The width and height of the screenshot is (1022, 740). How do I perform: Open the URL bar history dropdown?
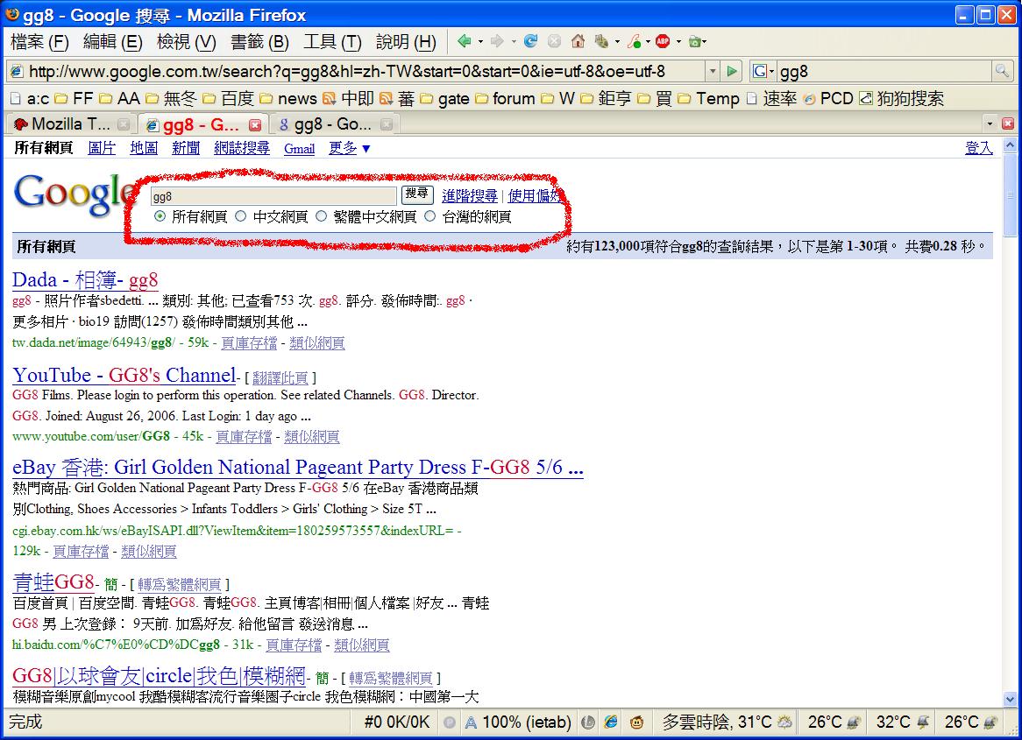(x=713, y=71)
